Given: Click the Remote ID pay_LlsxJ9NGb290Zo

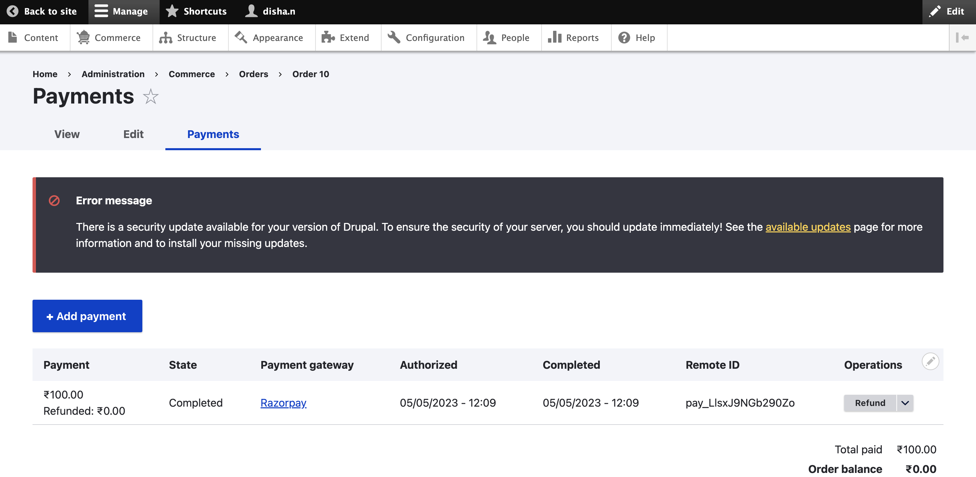Looking at the screenshot, I should point(740,403).
